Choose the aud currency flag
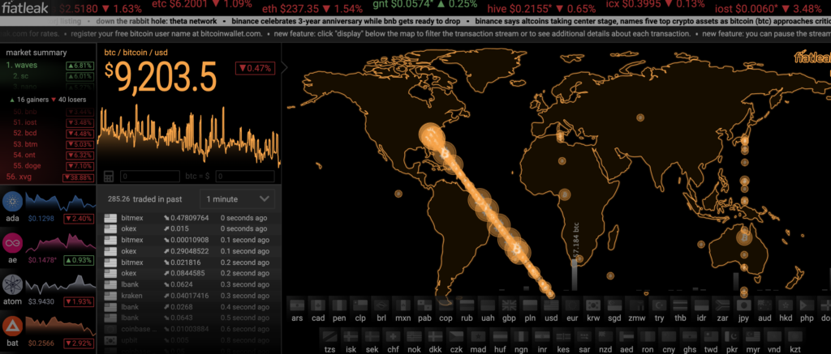The width and height of the screenshot is (831, 354). (764, 305)
